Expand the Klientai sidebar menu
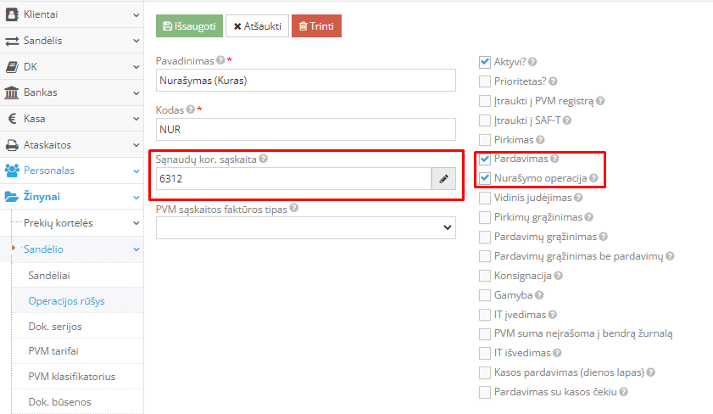 point(72,14)
